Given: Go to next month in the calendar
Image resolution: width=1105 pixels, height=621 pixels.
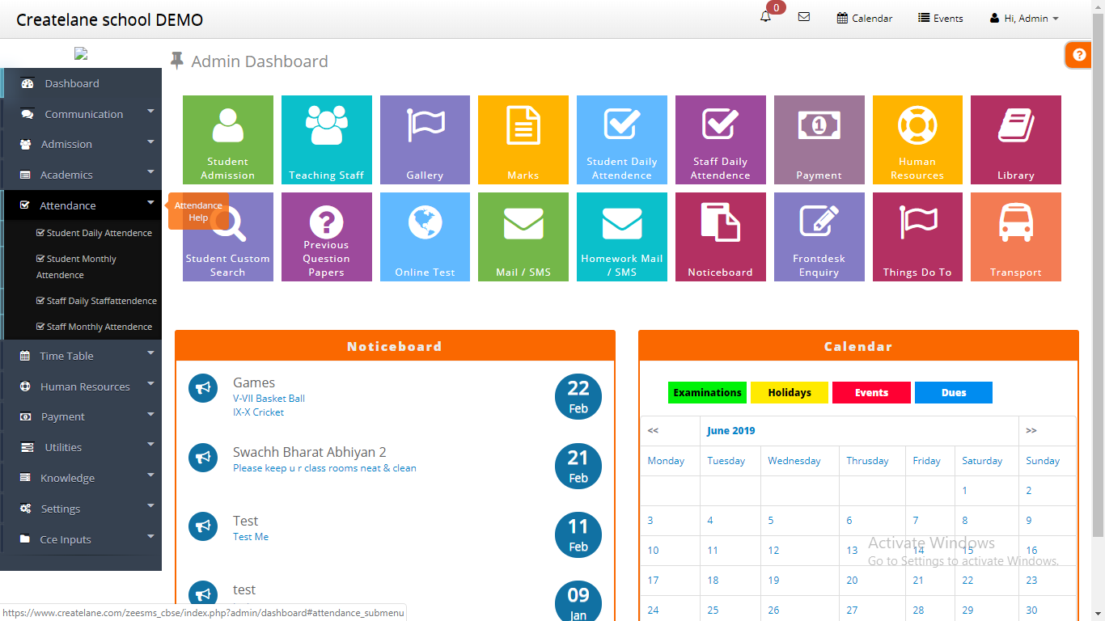Looking at the screenshot, I should click(1031, 430).
